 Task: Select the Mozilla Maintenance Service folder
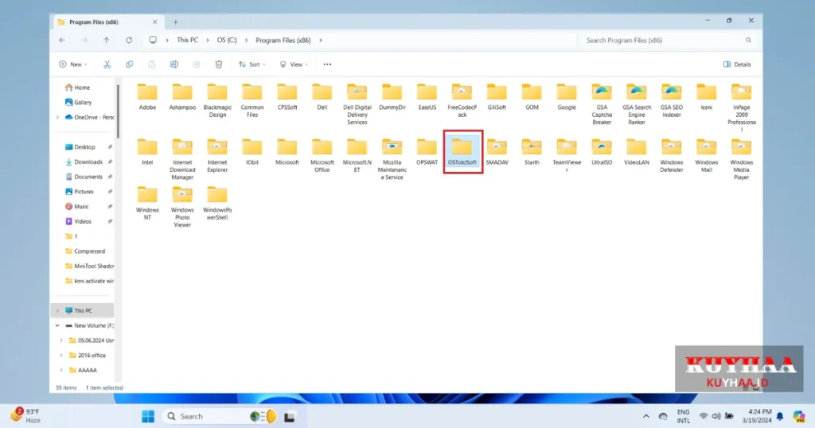click(392, 159)
